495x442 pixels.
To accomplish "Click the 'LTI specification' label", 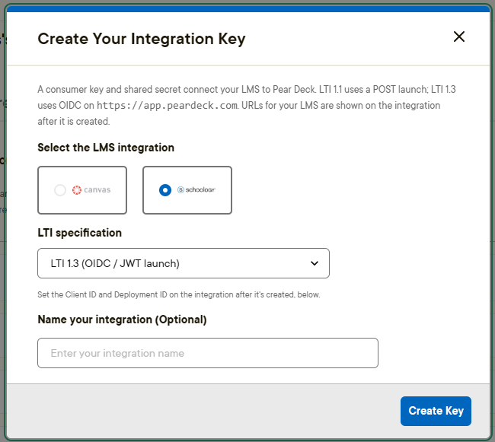I will pyautogui.click(x=79, y=233).
